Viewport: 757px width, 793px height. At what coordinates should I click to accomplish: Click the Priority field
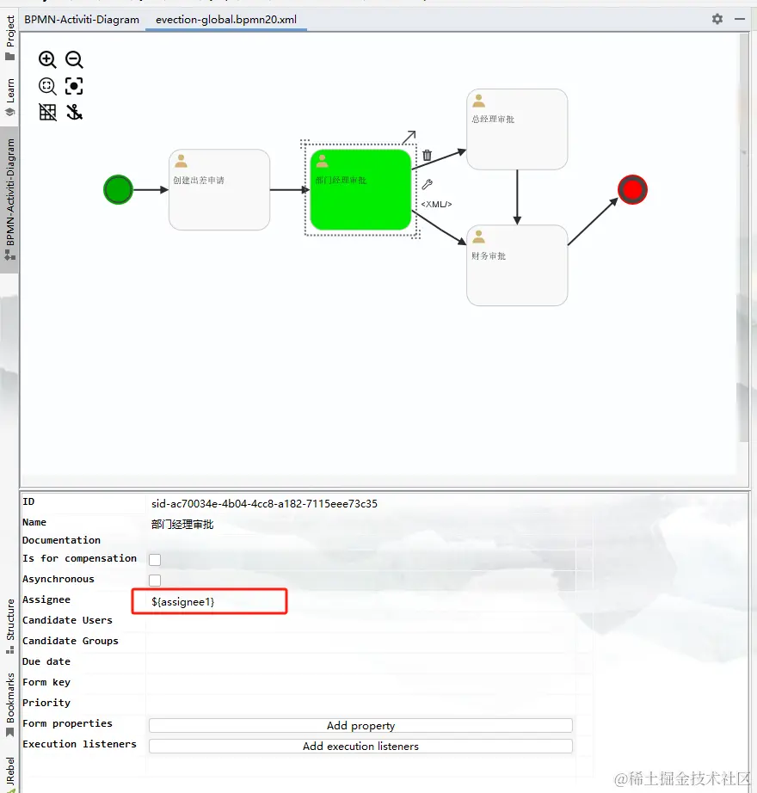click(360, 703)
